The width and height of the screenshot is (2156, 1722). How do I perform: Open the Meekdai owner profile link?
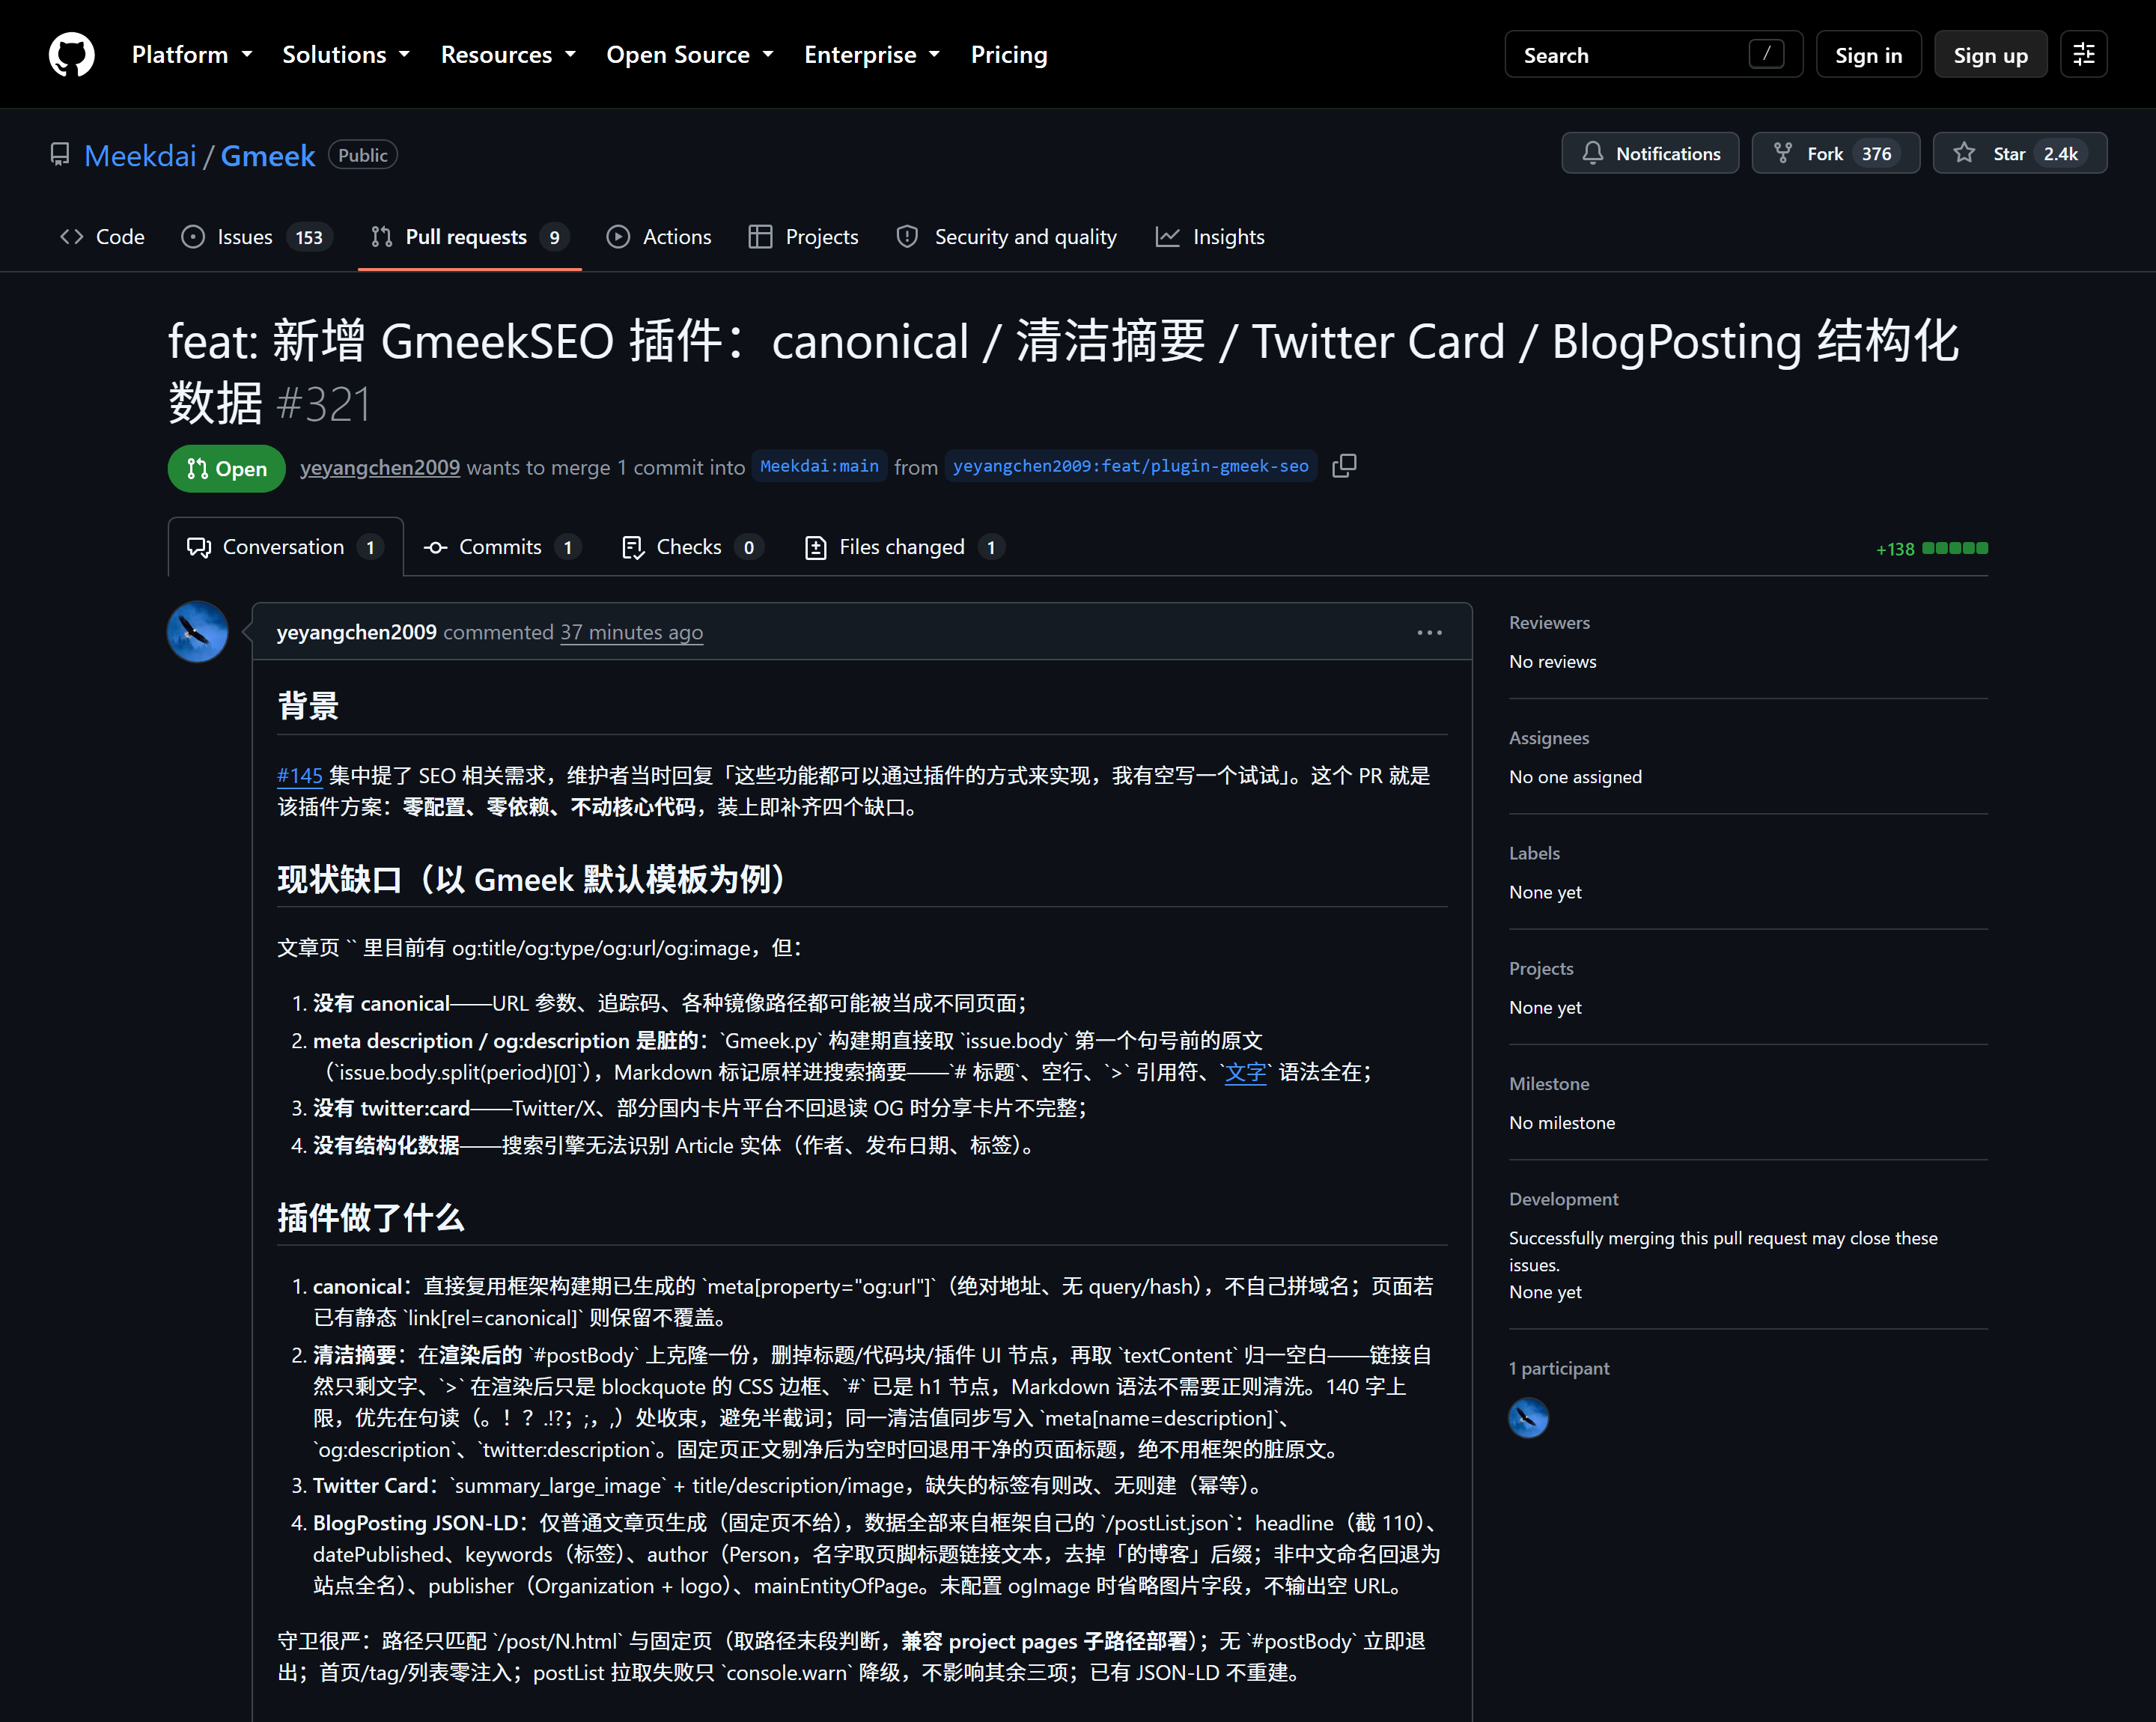coord(140,155)
